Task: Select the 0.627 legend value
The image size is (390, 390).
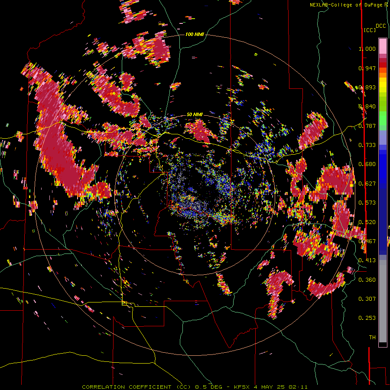Action: 367,184
